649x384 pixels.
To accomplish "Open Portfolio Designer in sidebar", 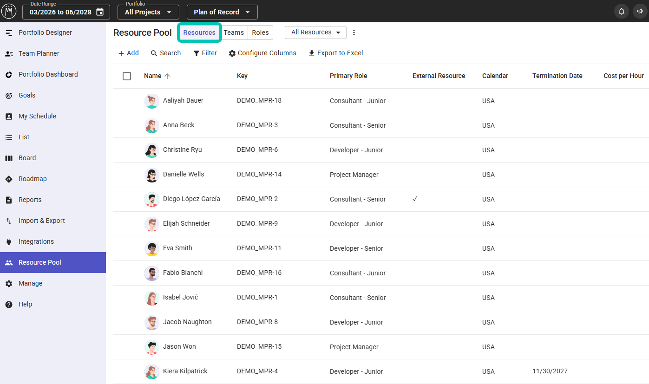I will click(53, 33).
